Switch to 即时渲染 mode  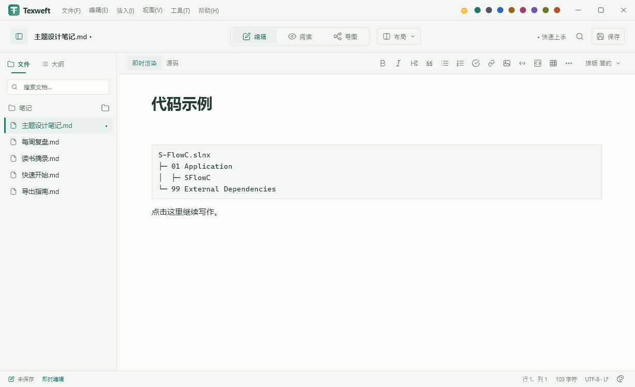click(145, 63)
